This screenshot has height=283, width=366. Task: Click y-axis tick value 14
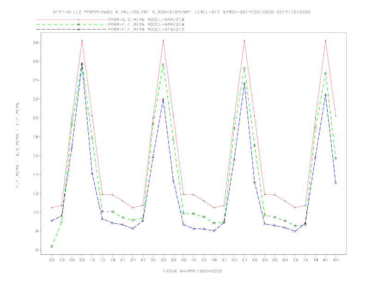(36, 174)
